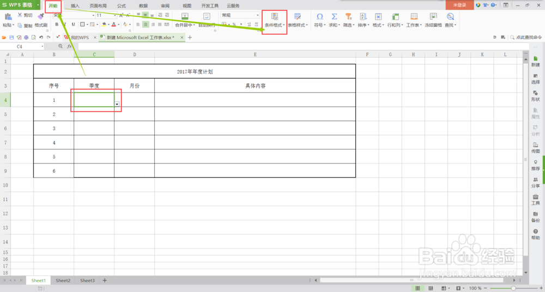
Task: Add a new document tab (+)
Action: tap(190, 37)
